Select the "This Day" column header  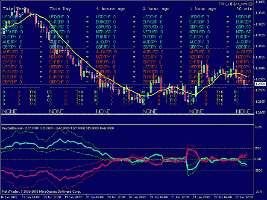[60, 9]
